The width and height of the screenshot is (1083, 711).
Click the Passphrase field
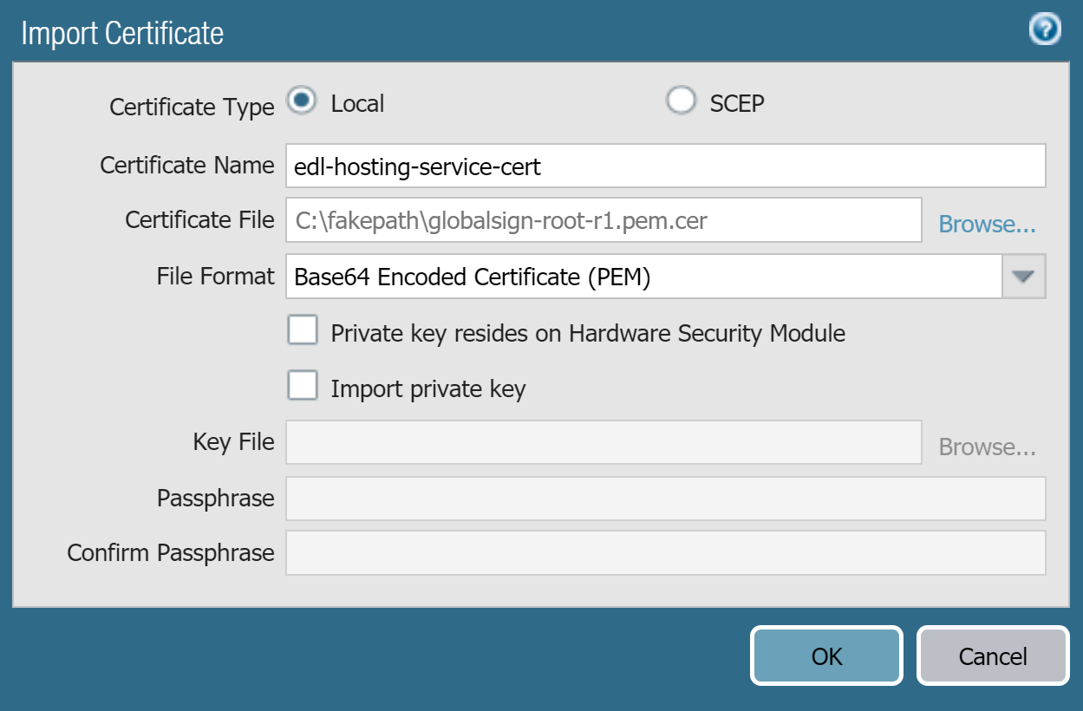(x=665, y=499)
